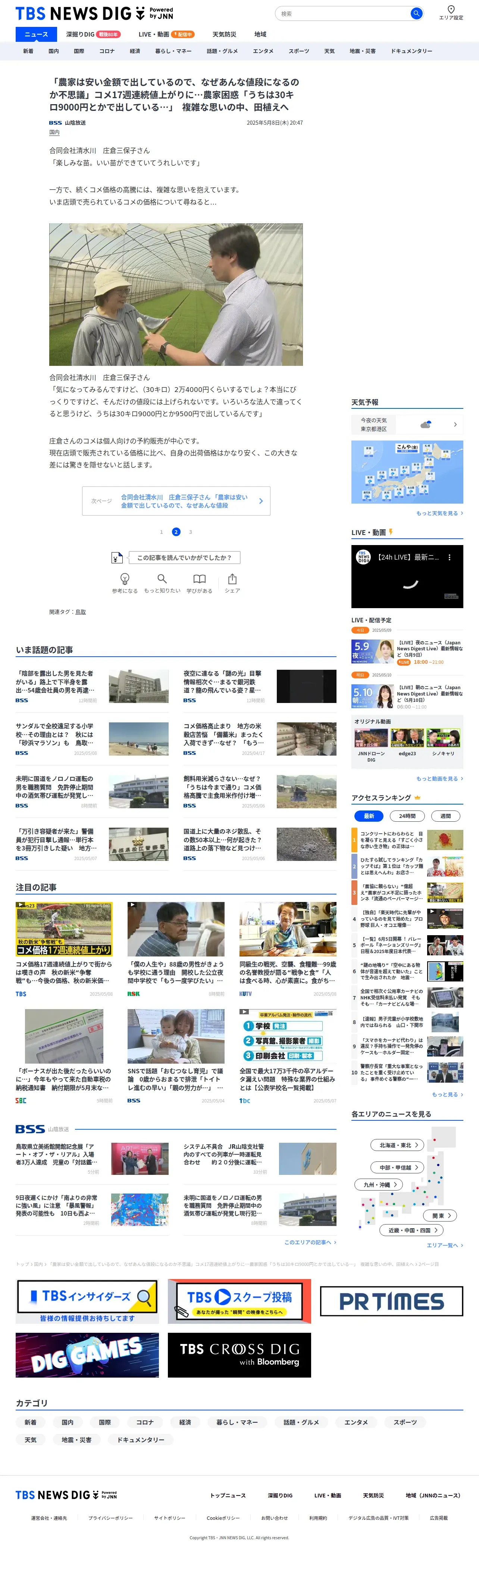
Task: Open the 近畿・中国・四国 area button
Action: (x=411, y=1230)
